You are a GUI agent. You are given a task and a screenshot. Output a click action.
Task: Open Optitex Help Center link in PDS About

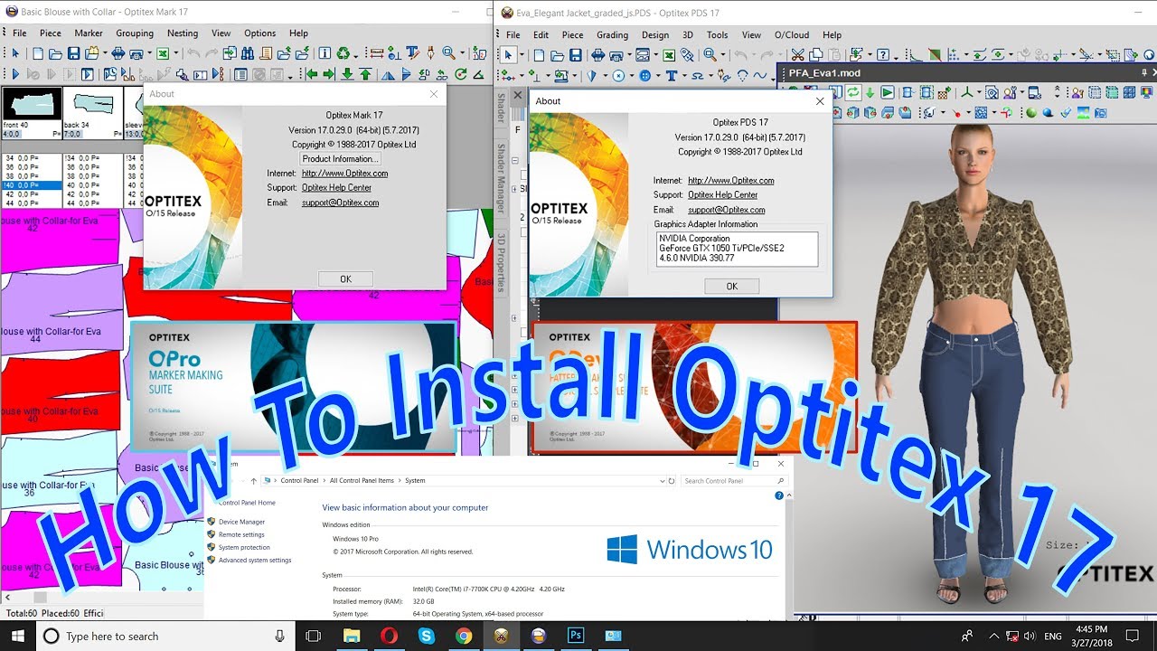723,195
